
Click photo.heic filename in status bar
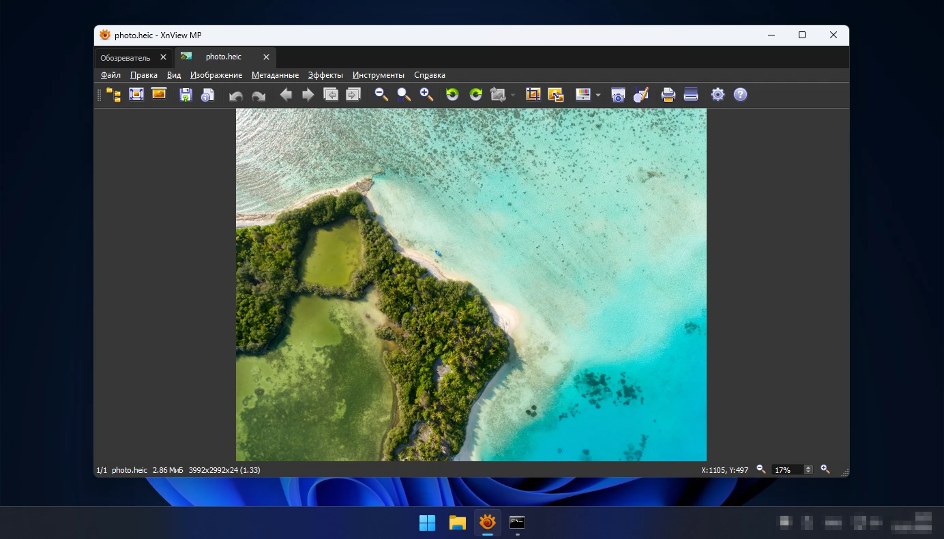pyautogui.click(x=130, y=470)
